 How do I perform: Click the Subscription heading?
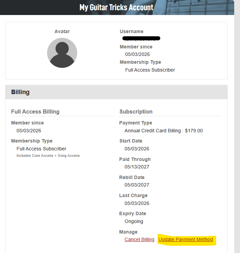[136, 111]
